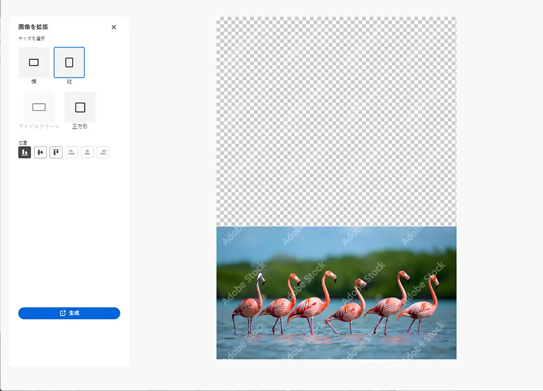543x391 pixels.
Task: Choose the 正方形 square size option
Action: (80, 107)
